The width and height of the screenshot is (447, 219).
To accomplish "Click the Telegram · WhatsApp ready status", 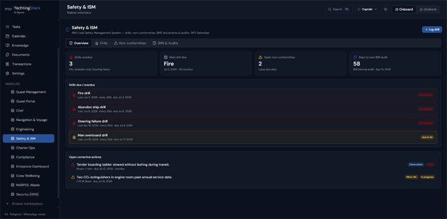I will [x=25, y=214].
